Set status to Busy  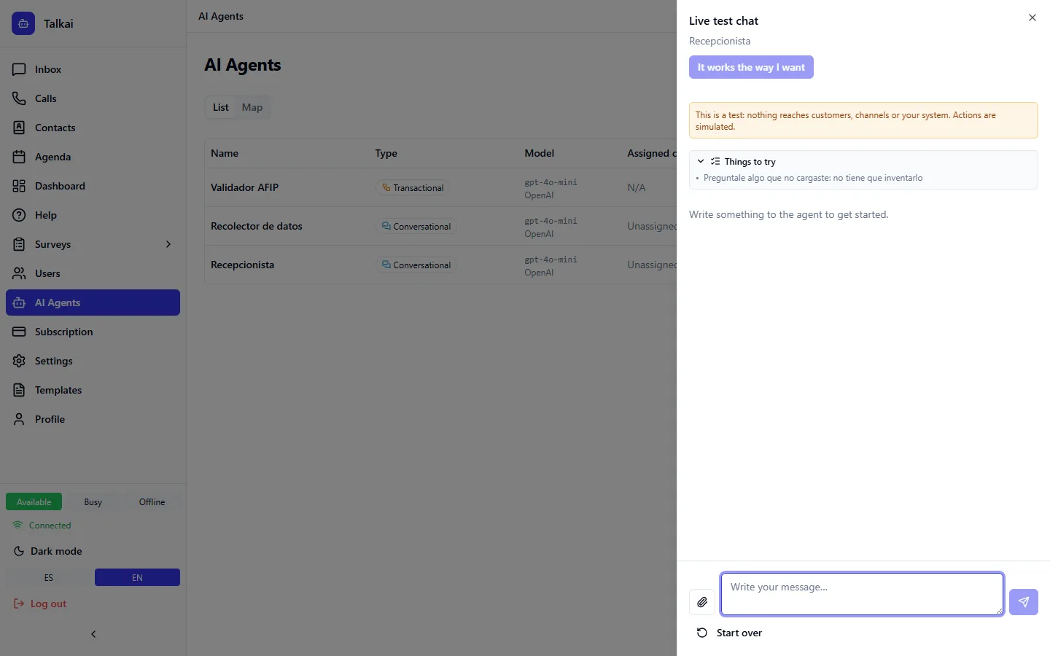coord(93,501)
